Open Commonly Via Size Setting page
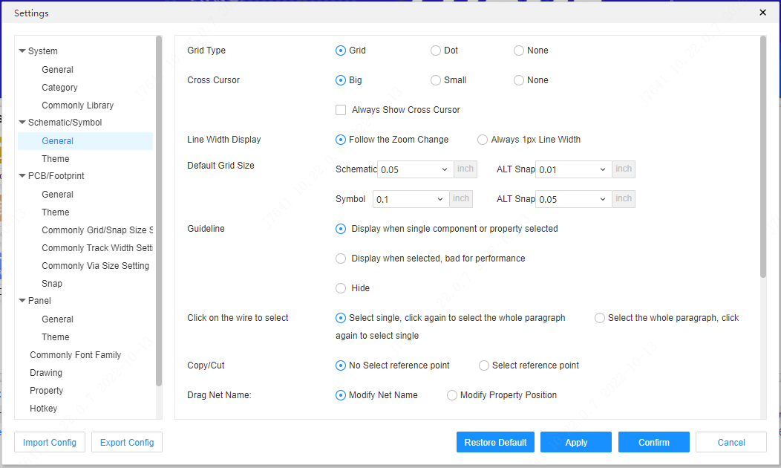This screenshot has width=781, height=468. [x=96, y=265]
